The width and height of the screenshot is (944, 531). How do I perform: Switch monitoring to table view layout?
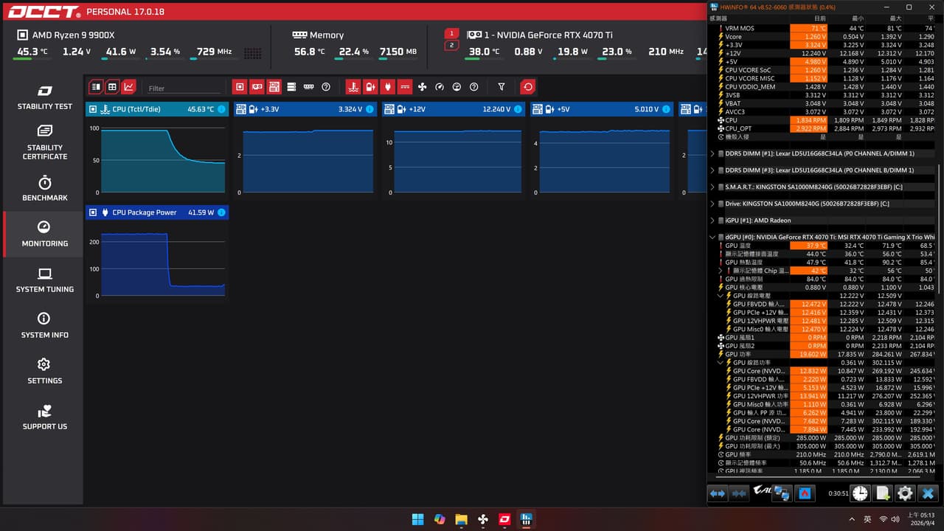112,87
